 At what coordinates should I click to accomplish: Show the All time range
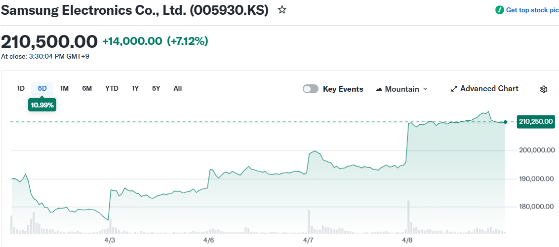(178, 88)
